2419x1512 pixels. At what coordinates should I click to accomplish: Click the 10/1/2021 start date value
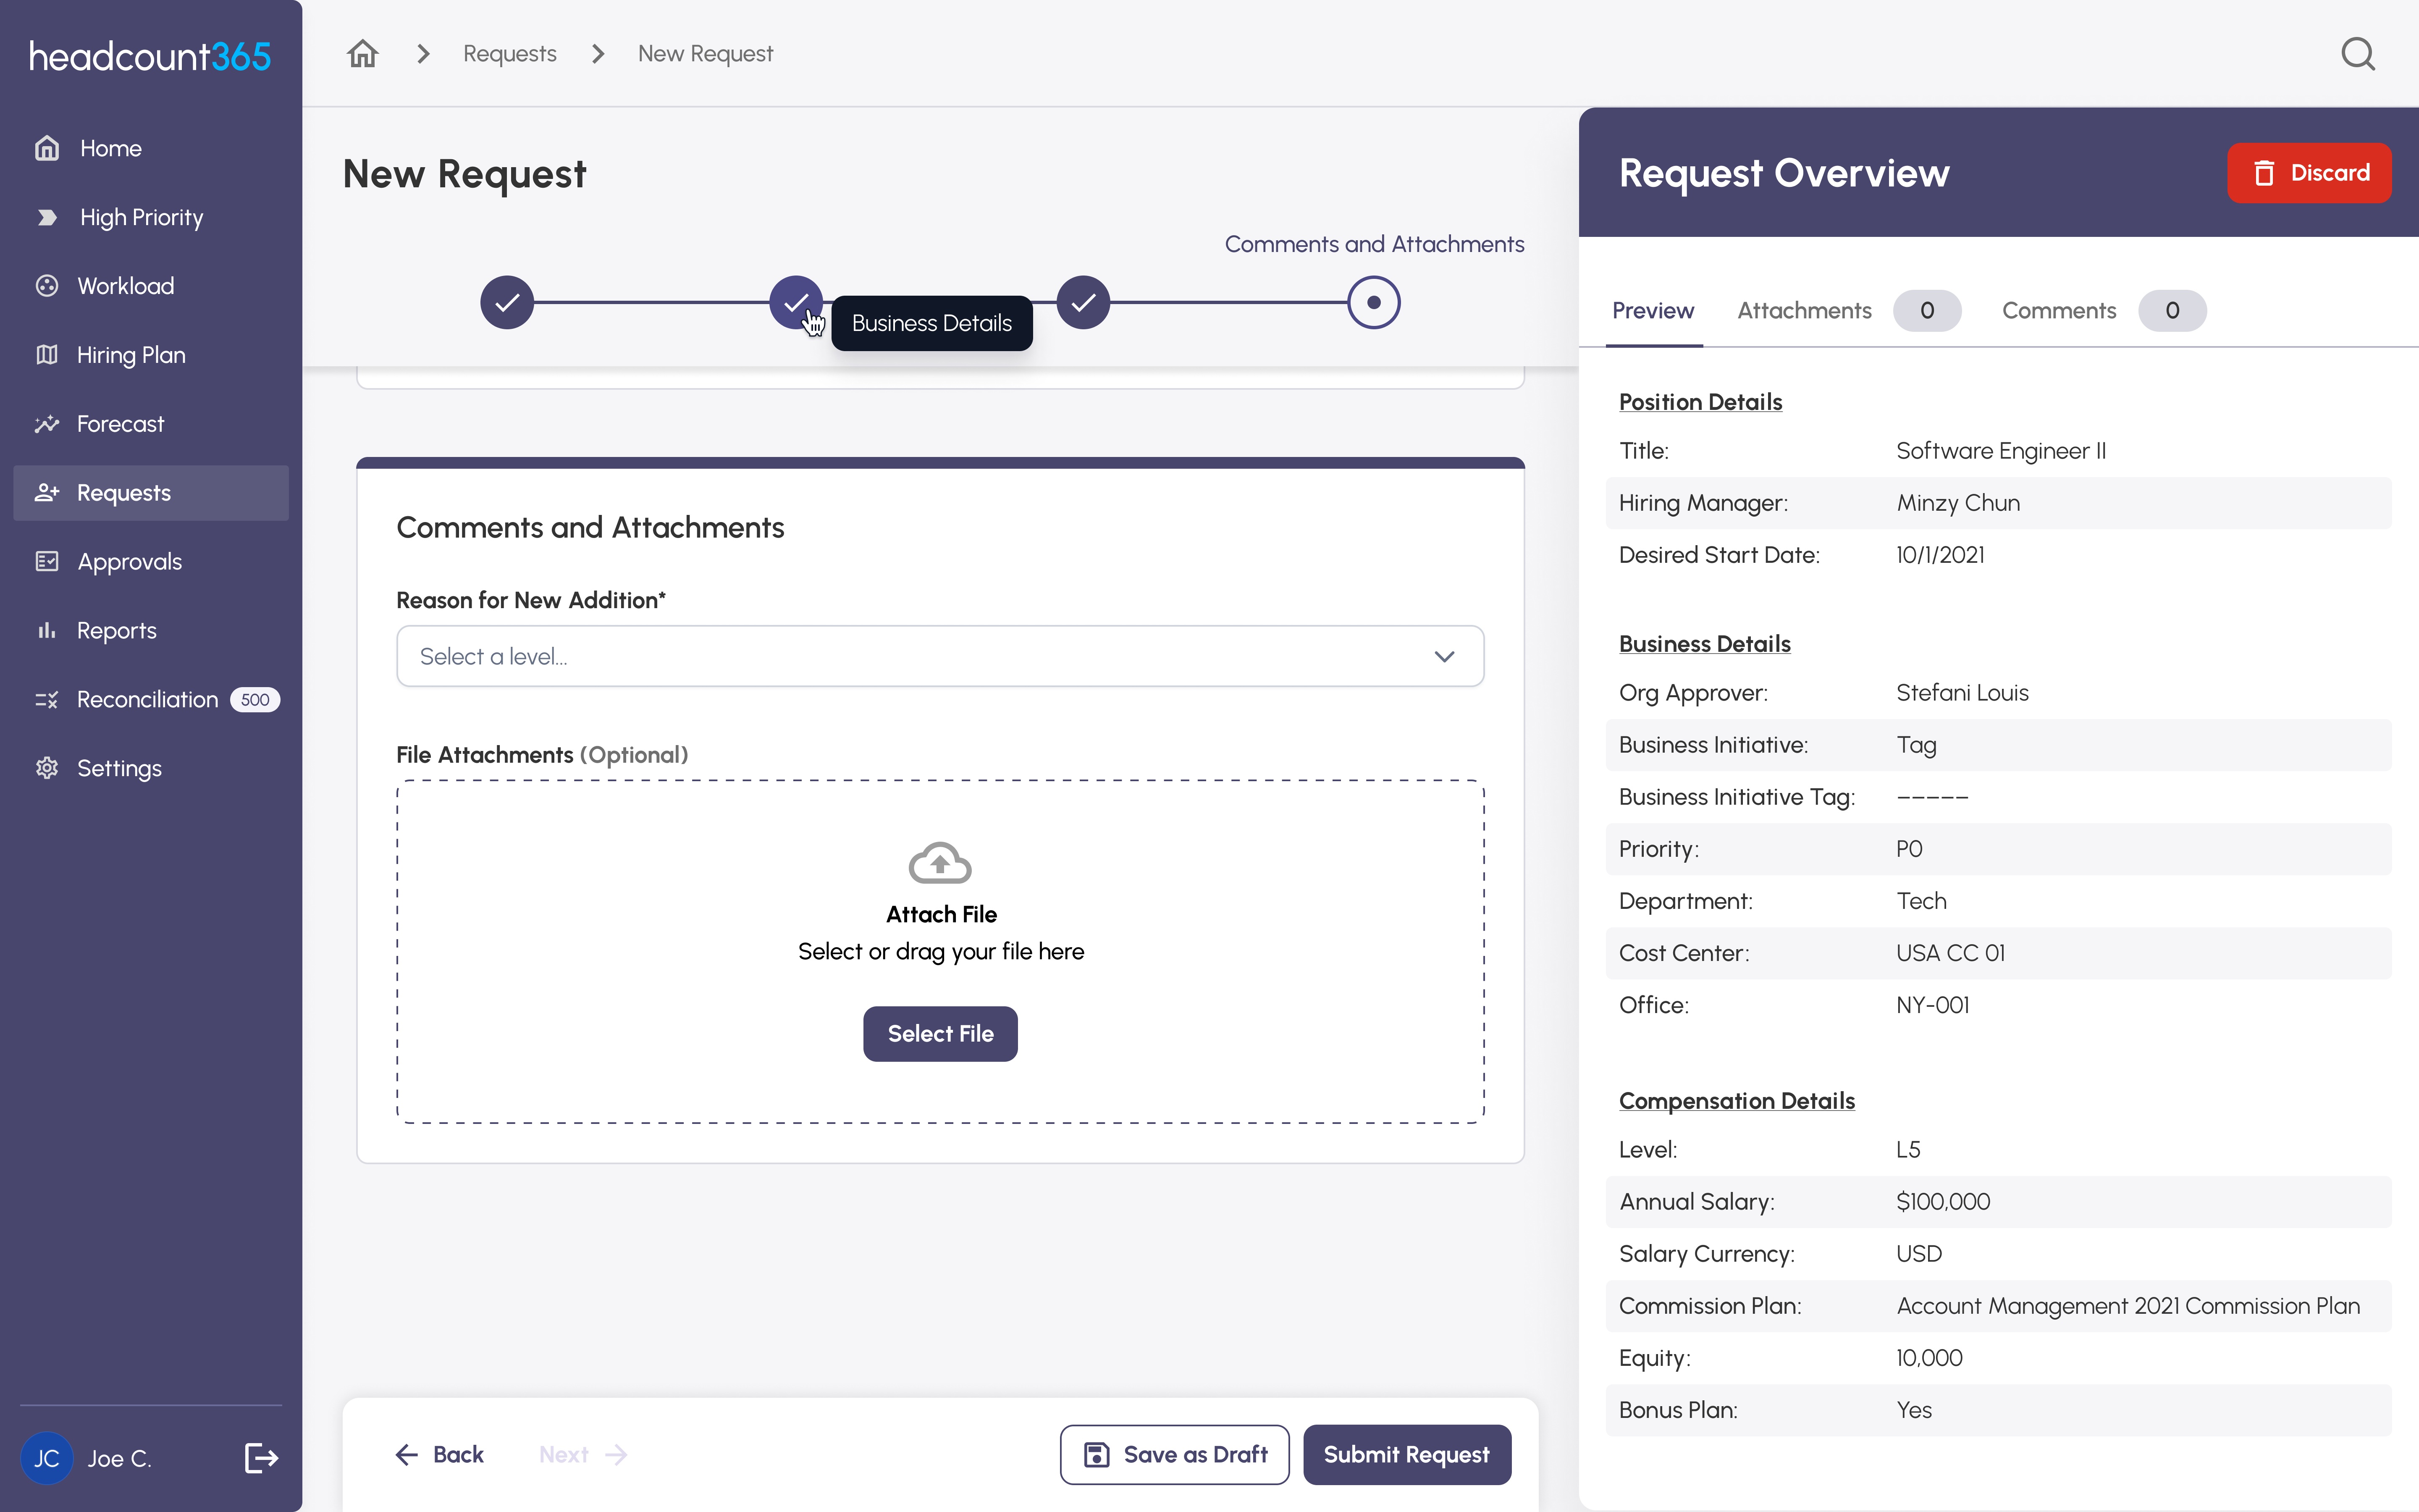click(x=1940, y=555)
